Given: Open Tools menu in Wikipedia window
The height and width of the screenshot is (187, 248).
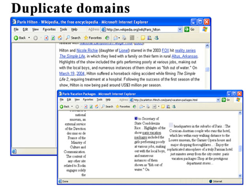Looking at the screenshot, I should (x=63, y=30).
